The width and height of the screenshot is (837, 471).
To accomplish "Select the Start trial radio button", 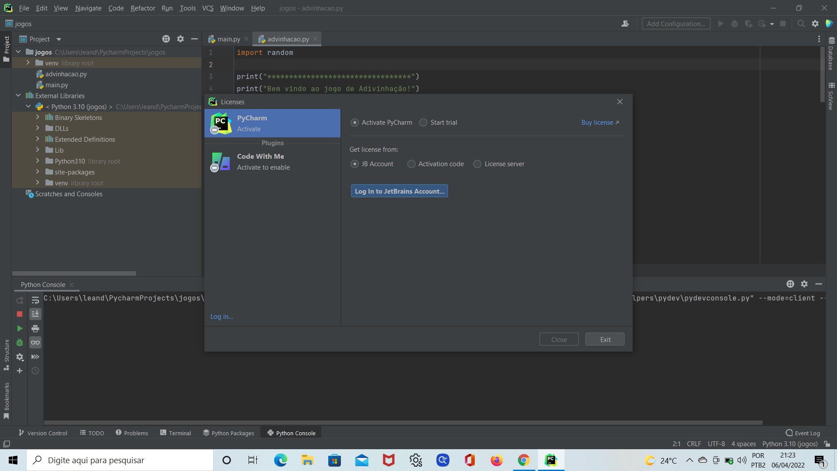I will point(423,123).
